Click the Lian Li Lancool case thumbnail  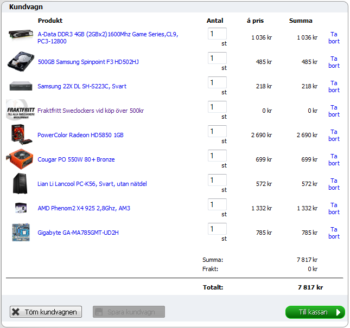point(20,183)
